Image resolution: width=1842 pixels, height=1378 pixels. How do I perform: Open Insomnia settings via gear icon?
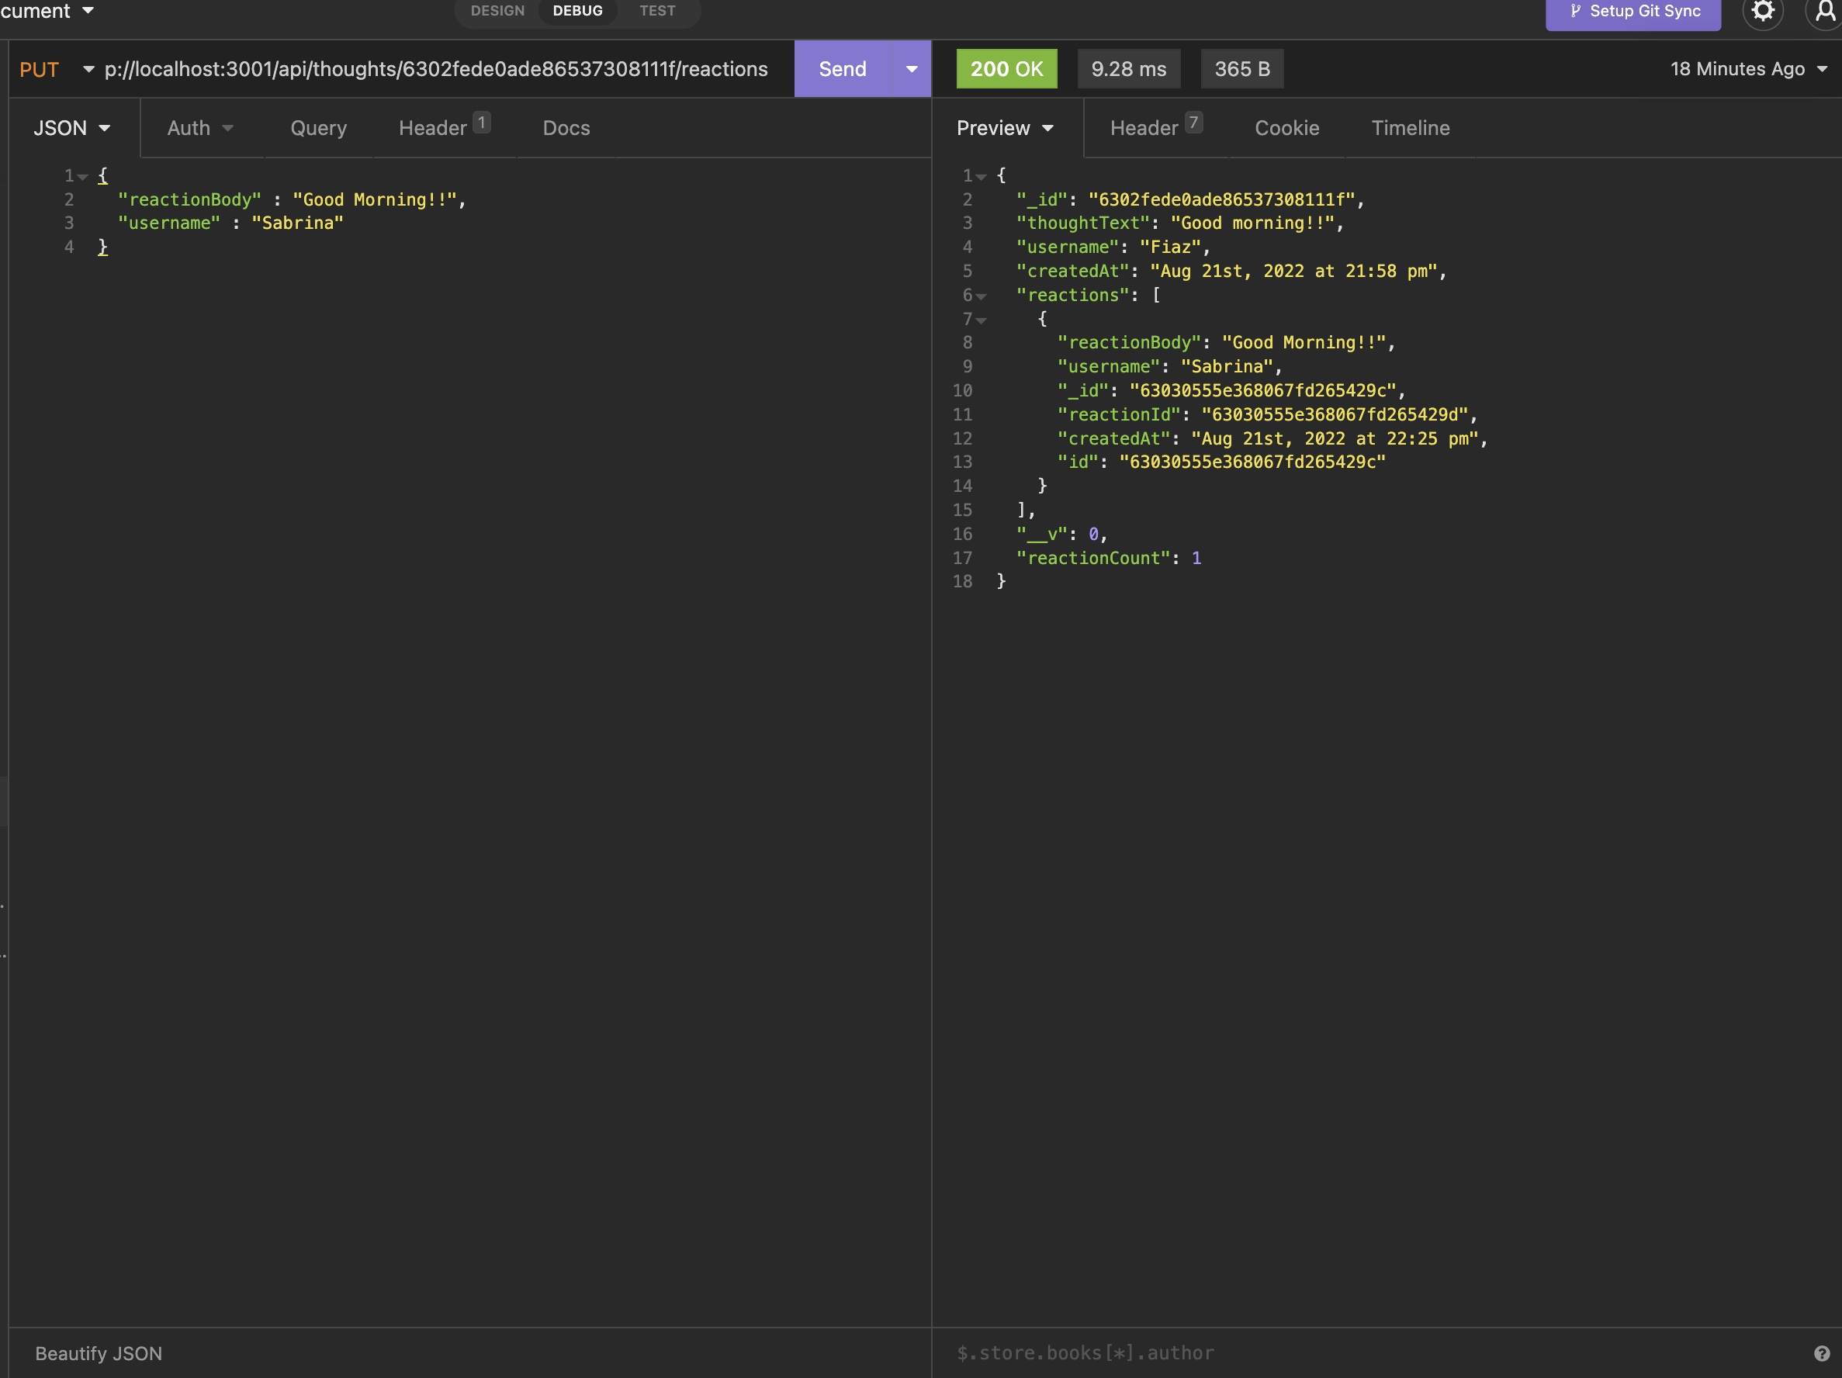point(1762,12)
